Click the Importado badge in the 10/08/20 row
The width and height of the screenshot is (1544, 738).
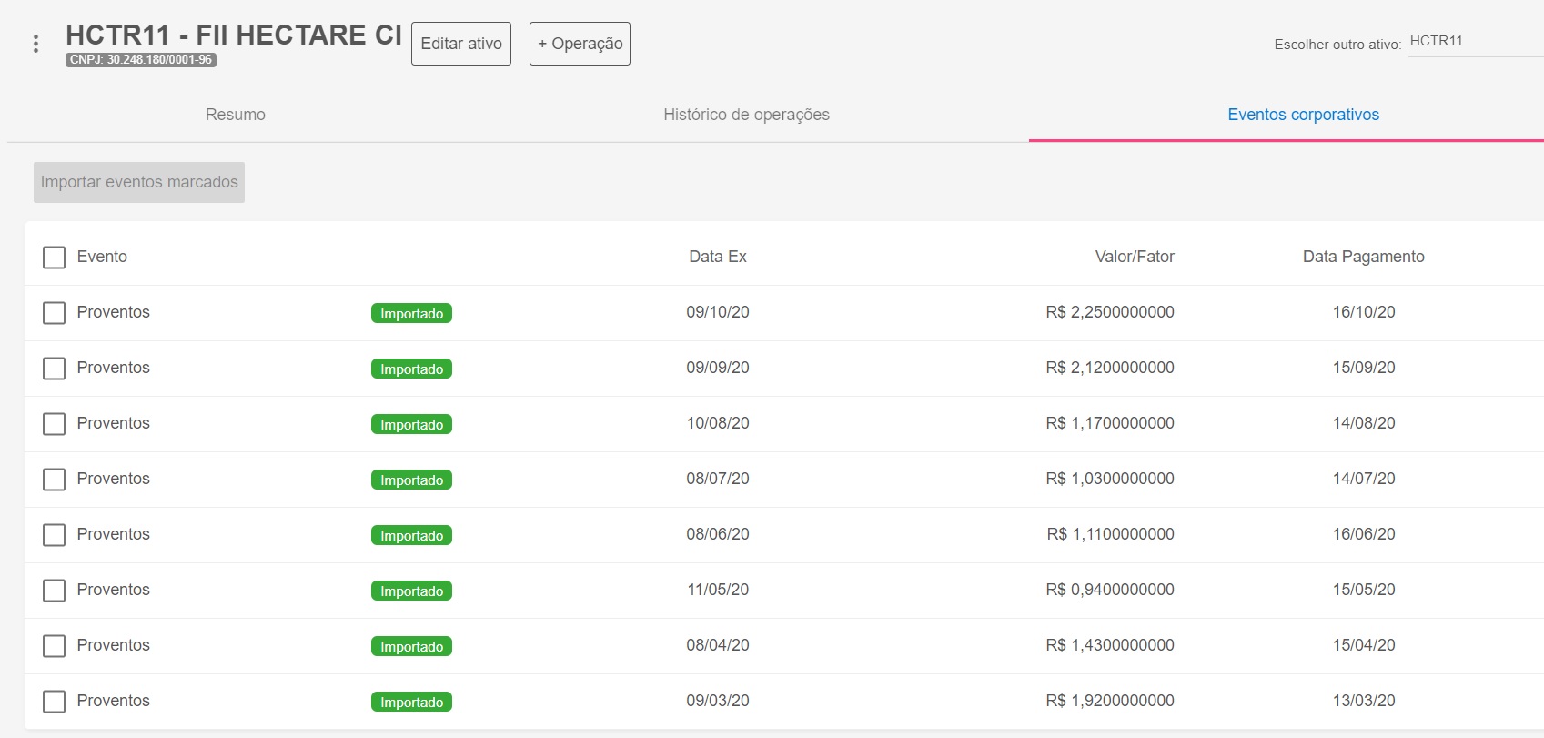411,424
